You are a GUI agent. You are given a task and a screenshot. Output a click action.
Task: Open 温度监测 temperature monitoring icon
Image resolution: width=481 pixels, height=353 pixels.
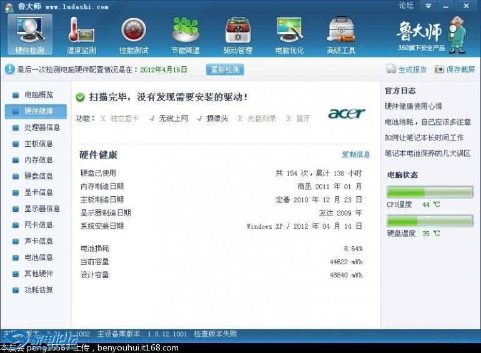tap(81, 34)
